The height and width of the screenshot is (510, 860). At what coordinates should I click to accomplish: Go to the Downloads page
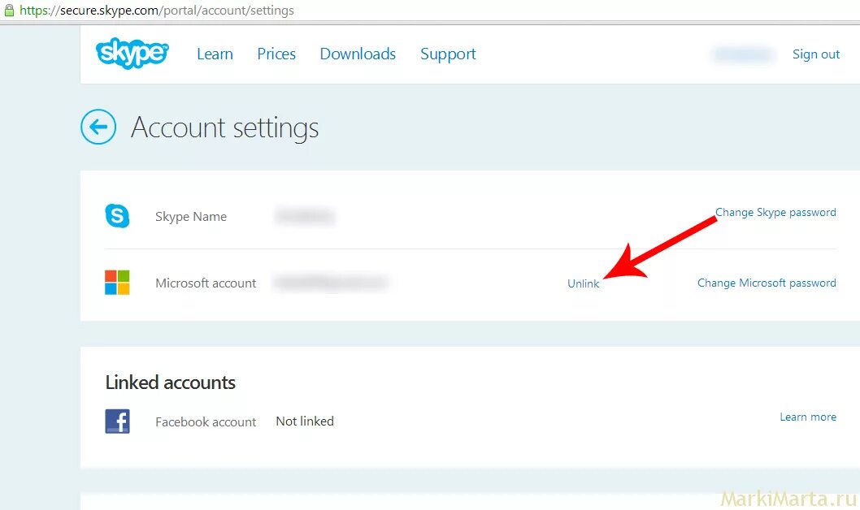358,54
